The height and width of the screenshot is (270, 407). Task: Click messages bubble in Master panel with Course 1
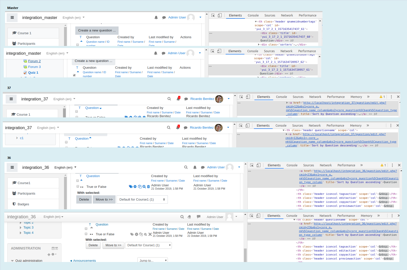[164, 17]
